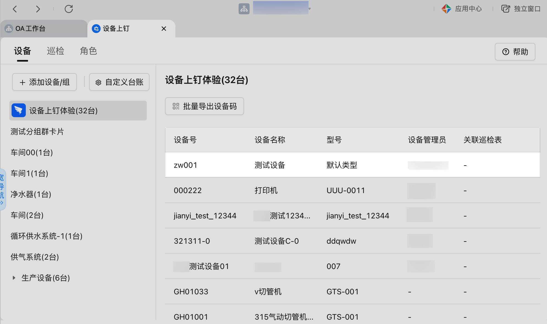
Task: Open the colorful 应用中心 app center icon
Action: coord(446,9)
